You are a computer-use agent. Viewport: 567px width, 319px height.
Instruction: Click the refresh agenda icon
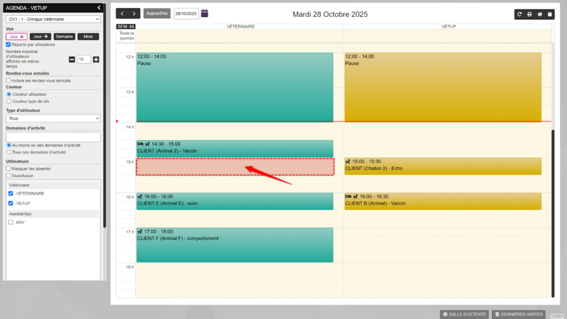tap(519, 14)
